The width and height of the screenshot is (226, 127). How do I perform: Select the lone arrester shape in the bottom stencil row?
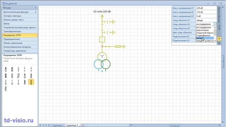pos(6,89)
